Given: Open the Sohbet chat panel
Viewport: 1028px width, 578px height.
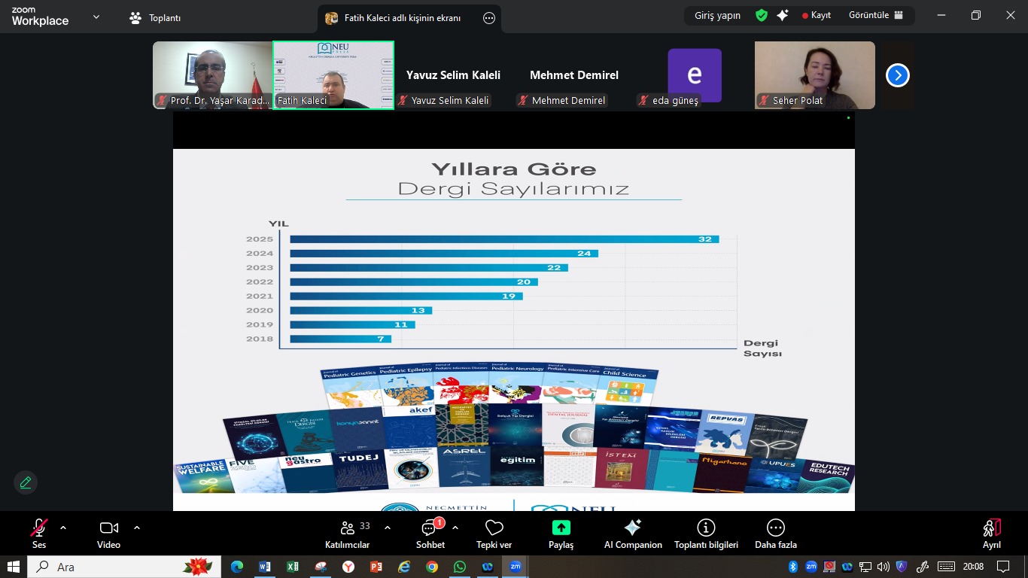Looking at the screenshot, I should click(x=430, y=531).
